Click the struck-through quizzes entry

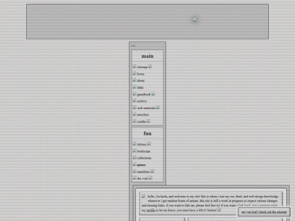click(x=141, y=165)
